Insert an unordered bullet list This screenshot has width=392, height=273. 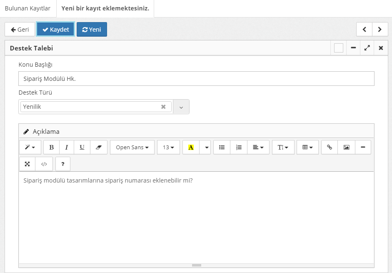[x=222, y=147]
